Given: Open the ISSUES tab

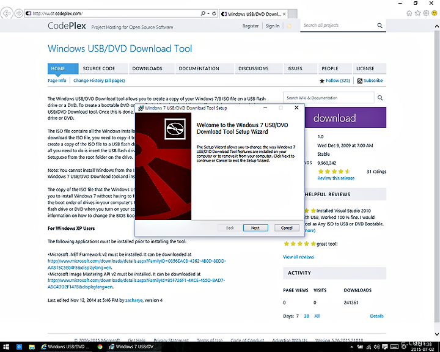Looking at the screenshot, I should (300, 68).
